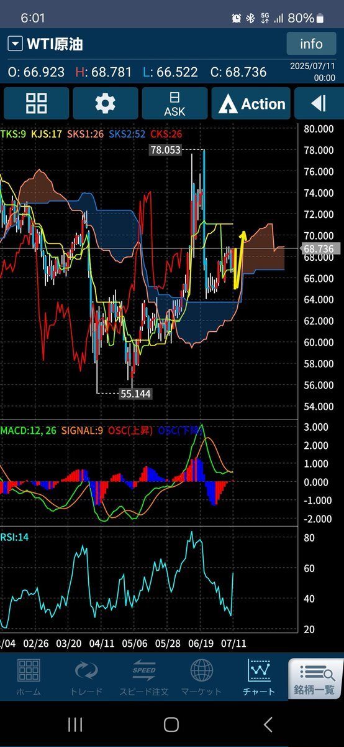The width and height of the screenshot is (344, 747).
Task: Go to ホーム tab
Action: tap(29, 677)
